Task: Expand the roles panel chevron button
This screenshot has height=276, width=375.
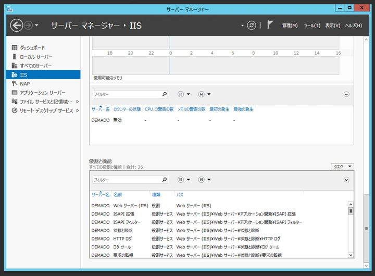Action: pos(346,180)
